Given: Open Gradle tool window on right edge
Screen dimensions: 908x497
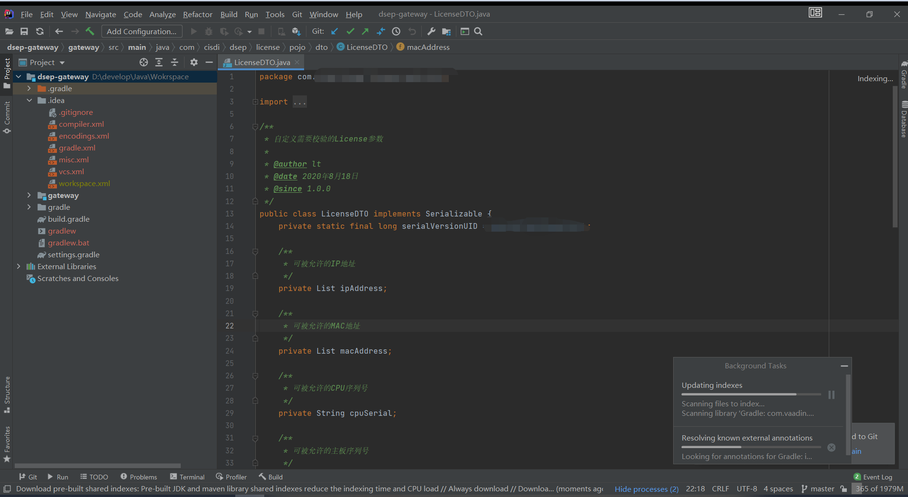Looking at the screenshot, I should (904, 75).
